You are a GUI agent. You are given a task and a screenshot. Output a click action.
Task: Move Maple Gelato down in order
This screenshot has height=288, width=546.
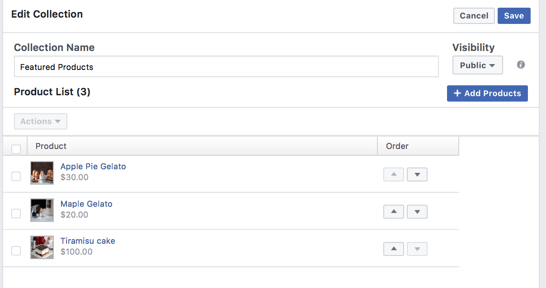[x=417, y=212]
